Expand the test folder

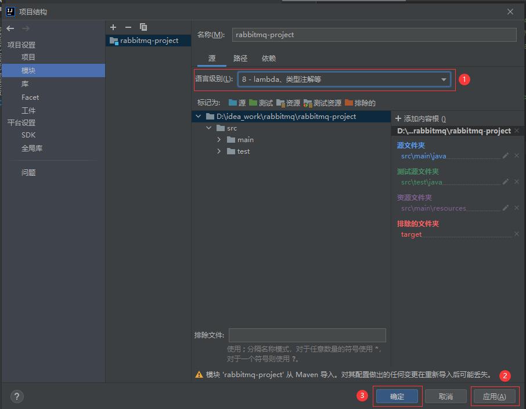coord(219,151)
